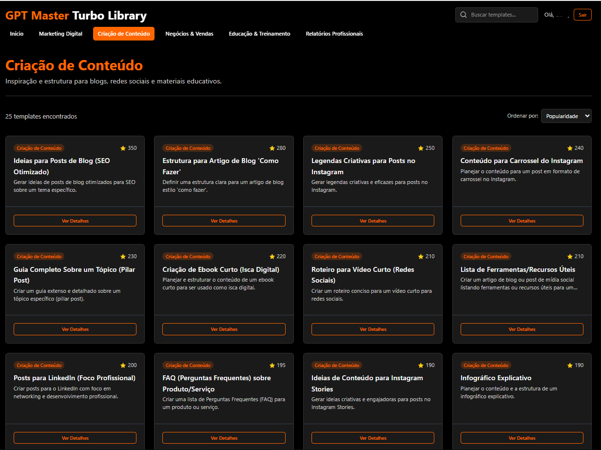Open Relatórios Profissionais tab
Viewport: 601px width, 450px height.
tap(334, 34)
